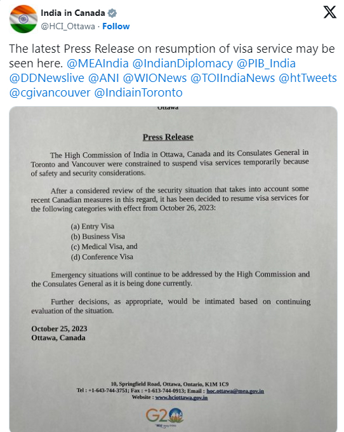
Task: Open the @WIONews mention
Action: coord(155,78)
